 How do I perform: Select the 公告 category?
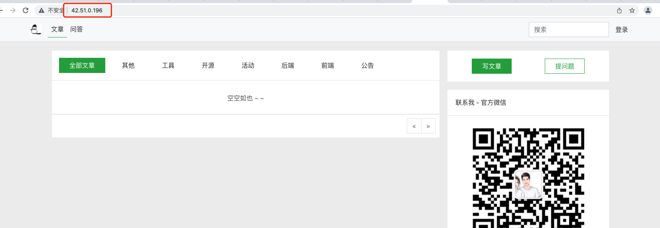pos(368,65)
